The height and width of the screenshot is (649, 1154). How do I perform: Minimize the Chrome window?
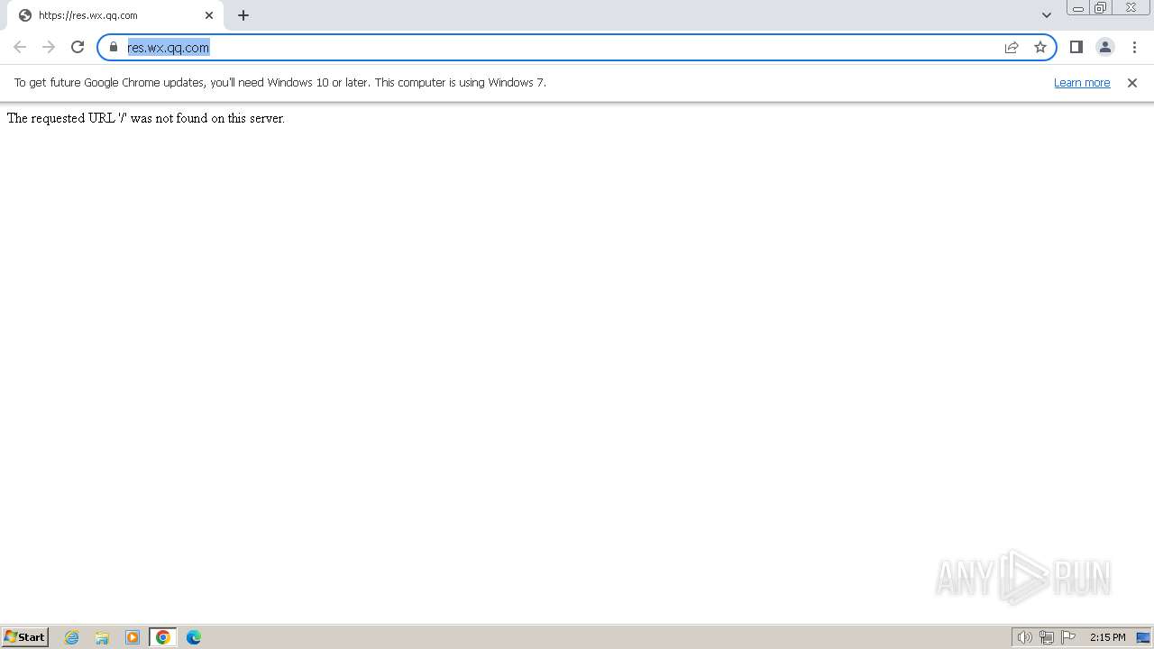[x=1078, y=8]
